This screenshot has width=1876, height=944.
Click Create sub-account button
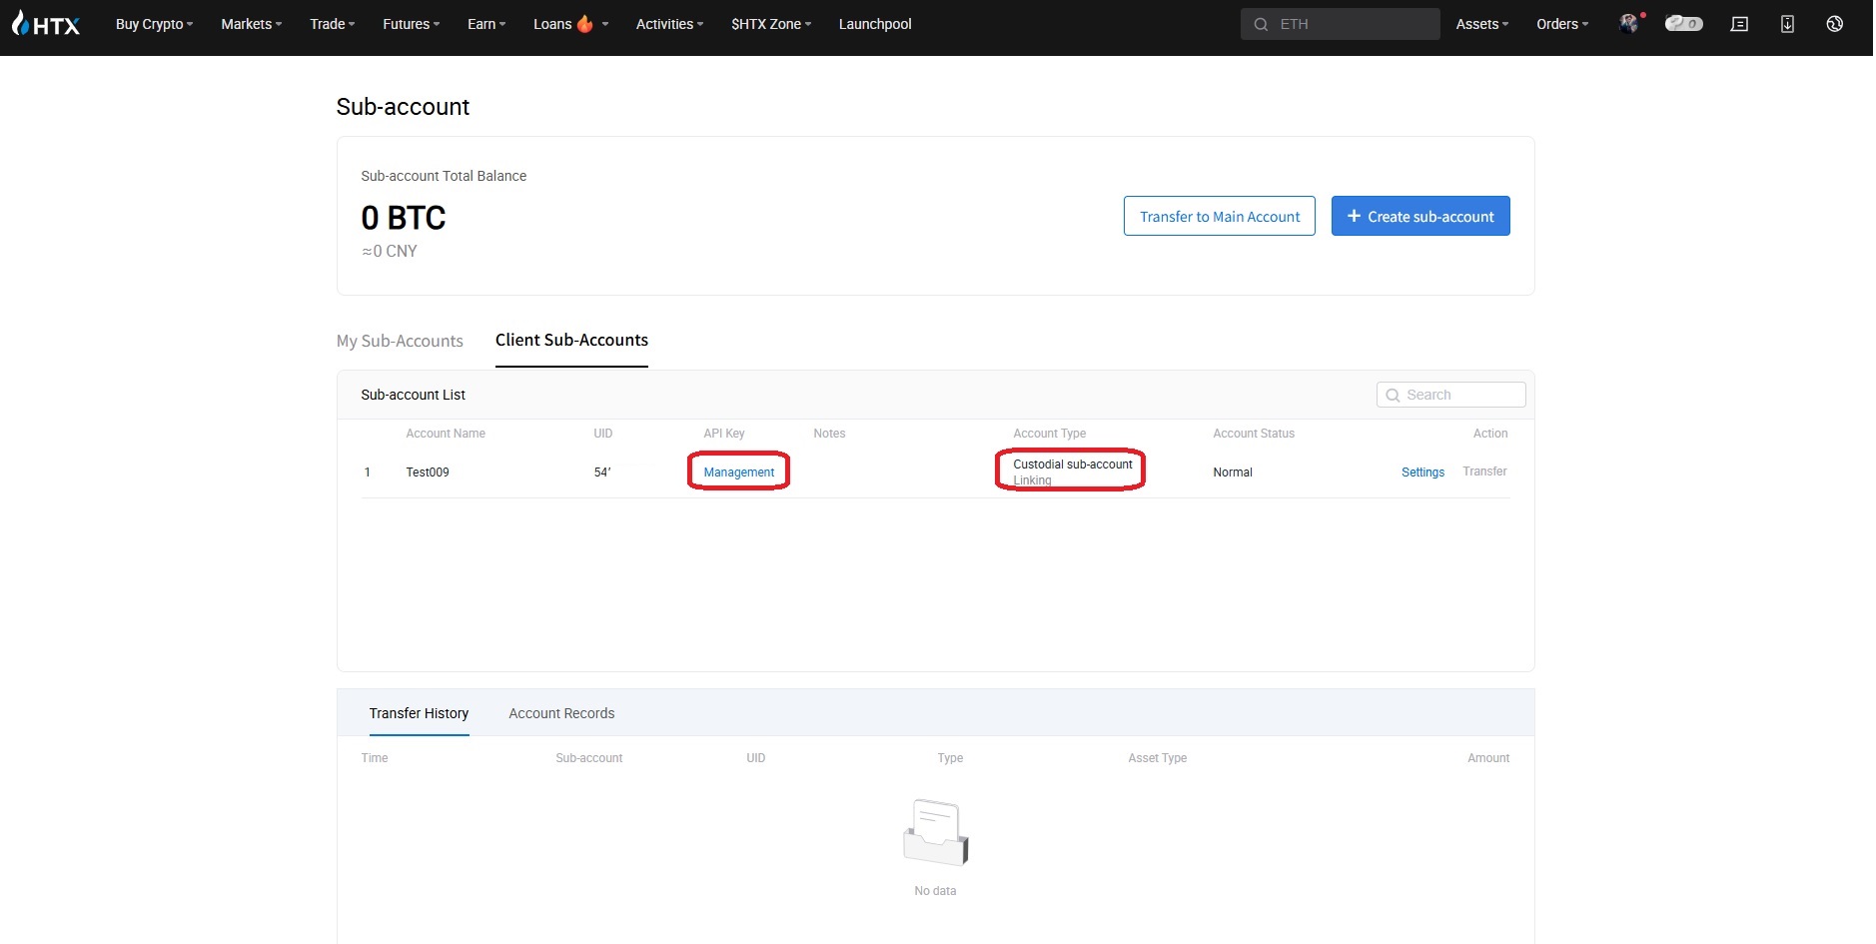pos(1419,217)
